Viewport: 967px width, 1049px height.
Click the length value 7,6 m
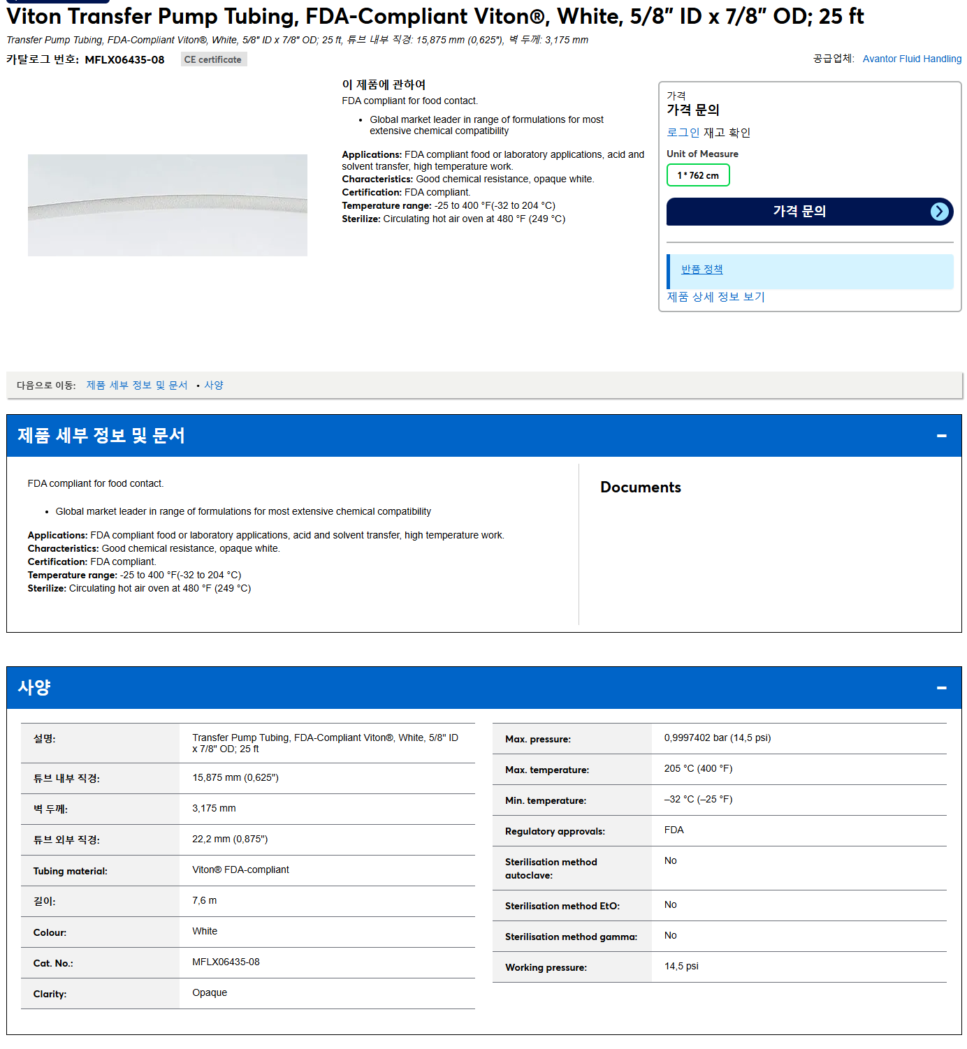[204, 901]
